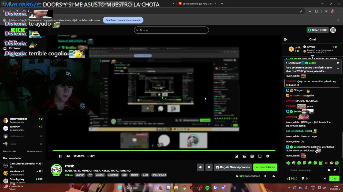The image size is (343, 192).
Task: Open the clip creation icon
Action: pos(244,156)
